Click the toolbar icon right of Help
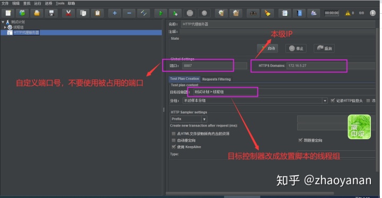 (x=314, y=13)
